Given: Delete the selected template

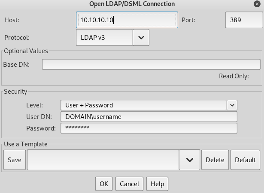Looking at the screenshot, I should (215, 160).
